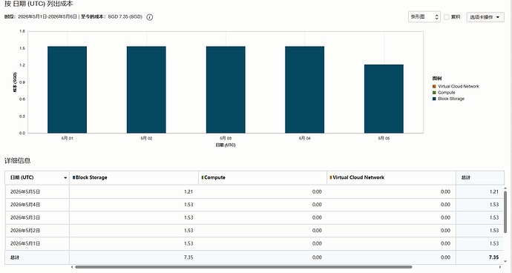Click the left arrow of horizontal scrollbar
This screenshot has height=273, width=512.
pyautogui.click(x=72, y=267)
